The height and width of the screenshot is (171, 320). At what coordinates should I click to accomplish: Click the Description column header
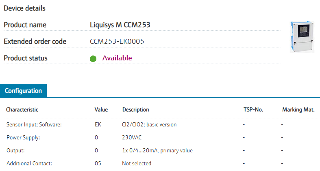(135, 110)
